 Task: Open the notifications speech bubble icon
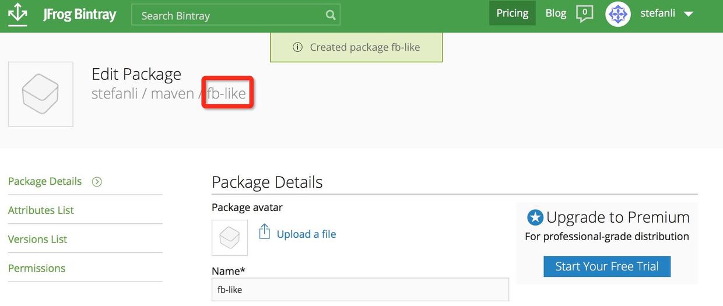pos(584,13)
